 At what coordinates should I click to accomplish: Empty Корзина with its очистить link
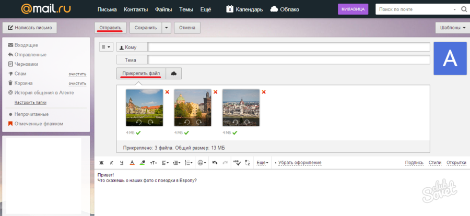(x=77, y=83)
